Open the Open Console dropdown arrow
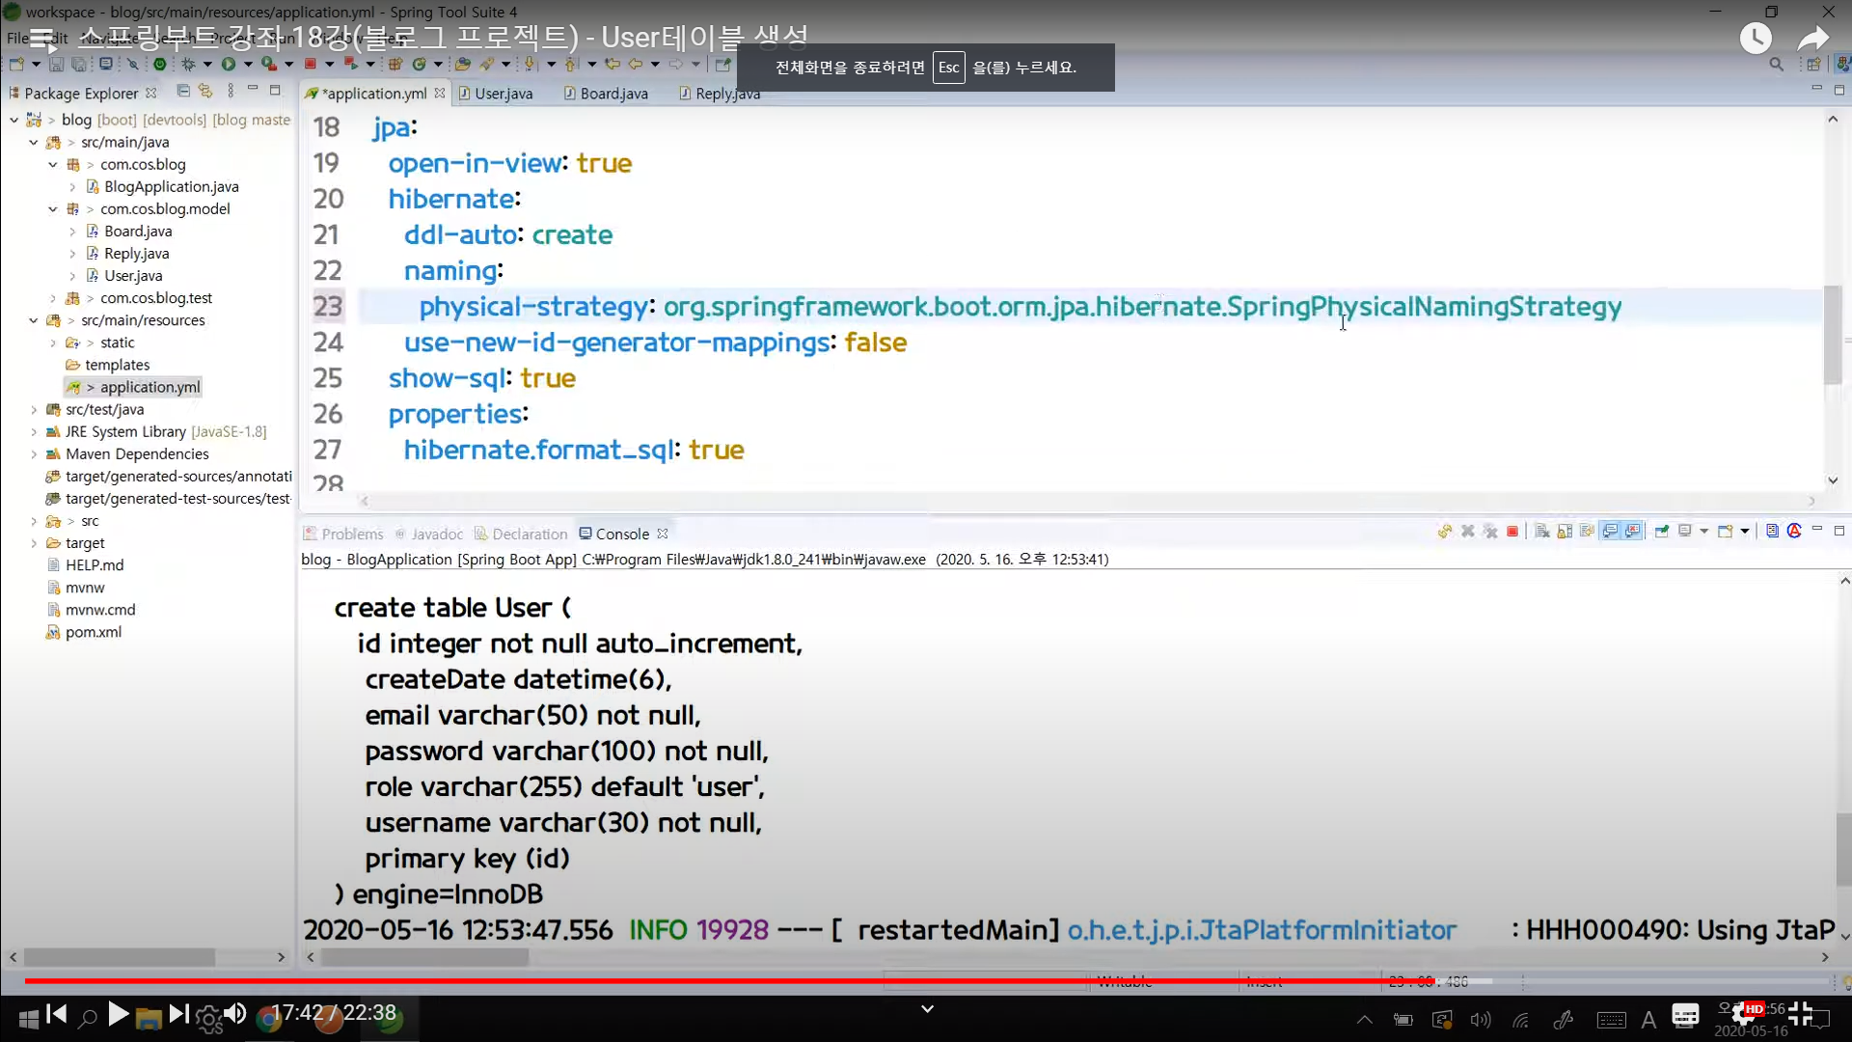This screenshot has width=1852, height=1042. tap(1745, 532)
